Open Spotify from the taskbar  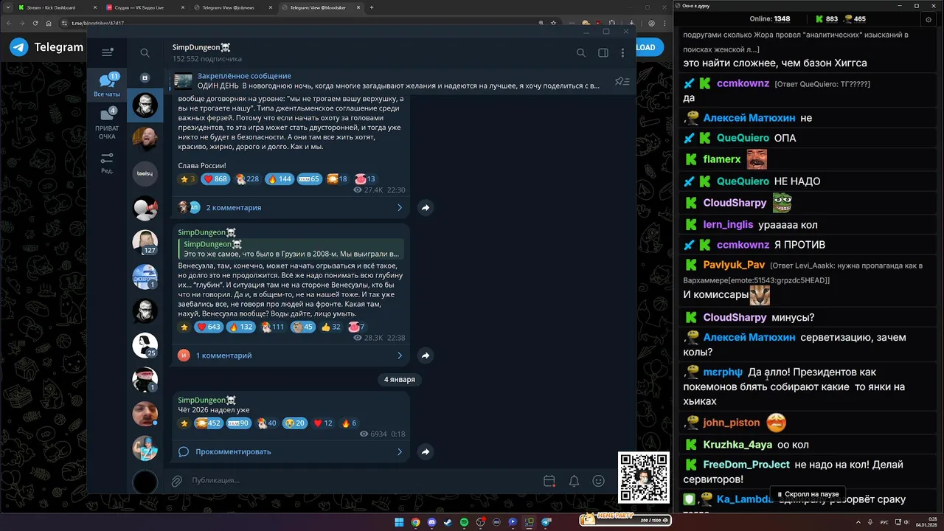tap(464, 522)
